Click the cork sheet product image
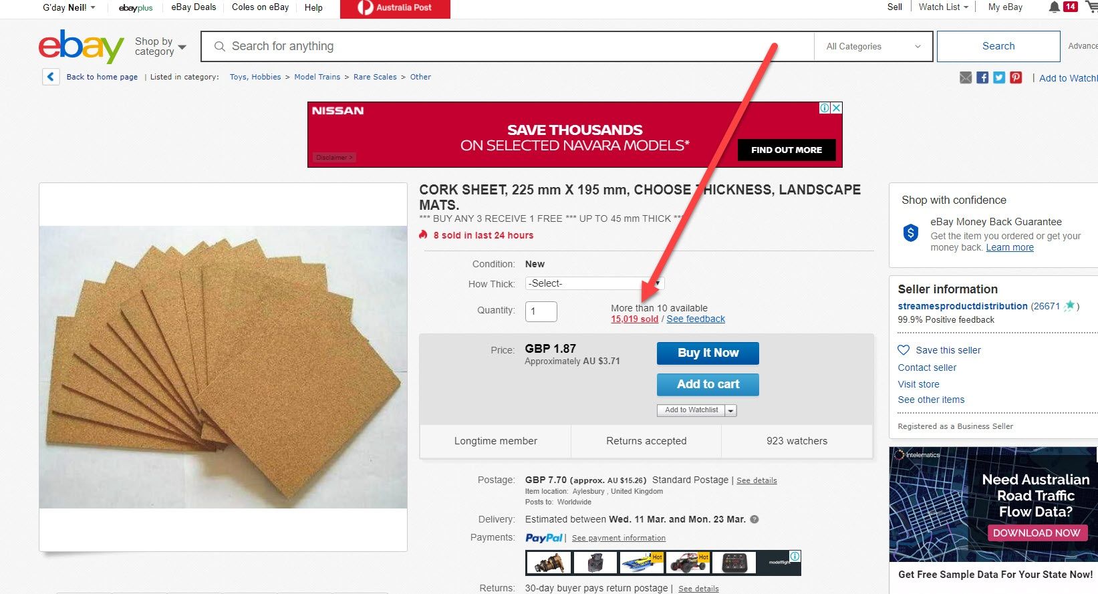This screenshot has height=594, width=1098. point(223,367)
